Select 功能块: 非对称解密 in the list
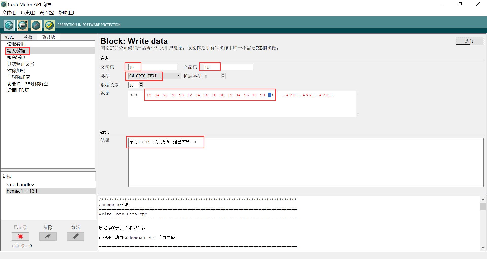487x259 pixels. click(48, 84)
